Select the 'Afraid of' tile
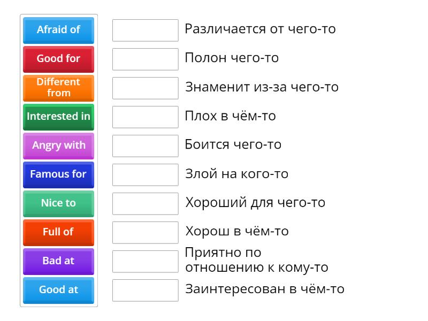The width and height of the screenshot is (428, 321). point(58,30)
